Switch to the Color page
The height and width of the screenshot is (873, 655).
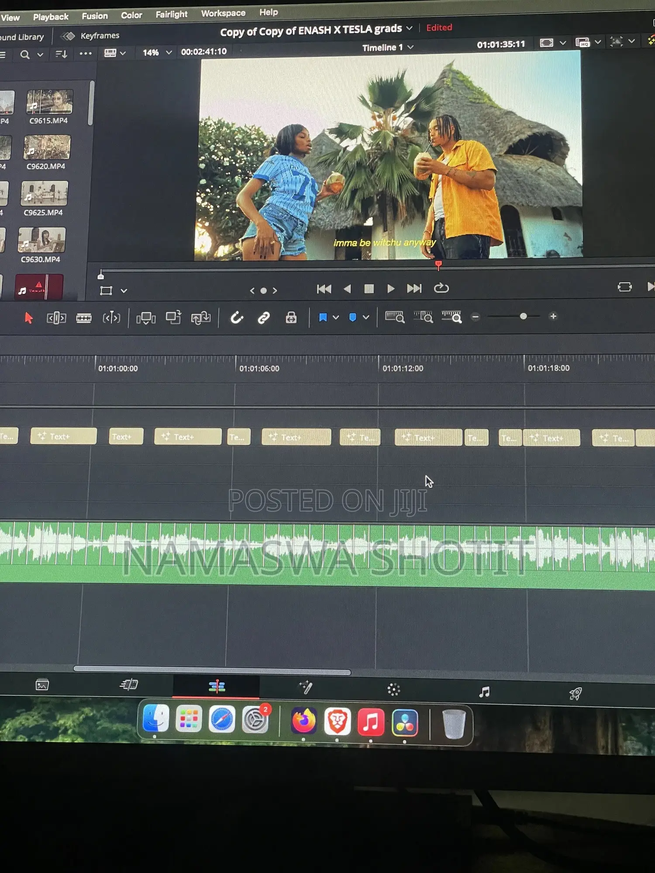pyautogui.click(x=394, y=690)
